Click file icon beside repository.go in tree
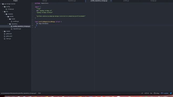This screenshot has height=97, width=173. point(12,29)
